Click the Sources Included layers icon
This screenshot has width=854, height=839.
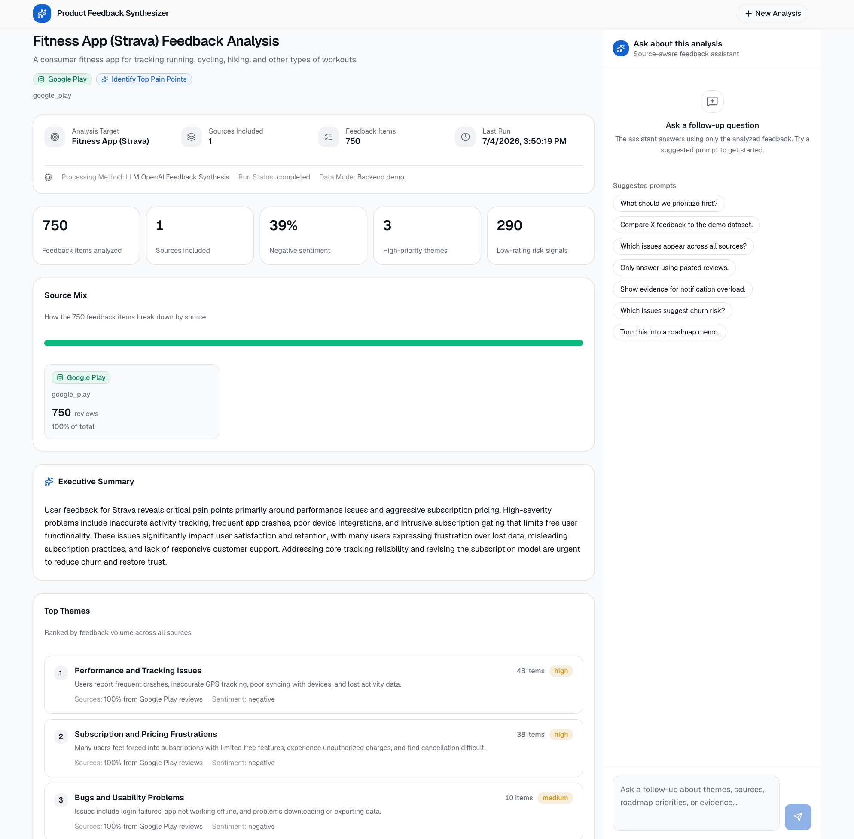point(191,137)
